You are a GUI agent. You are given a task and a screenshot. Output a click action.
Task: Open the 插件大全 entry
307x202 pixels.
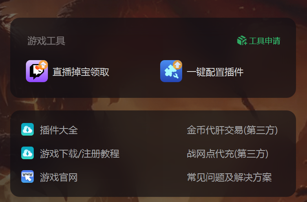[59, 130]
